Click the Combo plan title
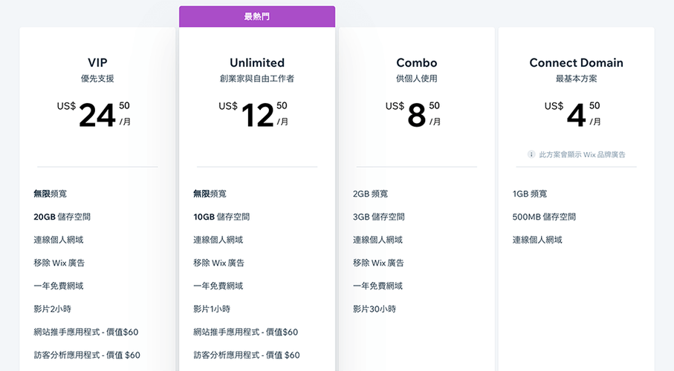The image size is (674, 371). [417, 62]
